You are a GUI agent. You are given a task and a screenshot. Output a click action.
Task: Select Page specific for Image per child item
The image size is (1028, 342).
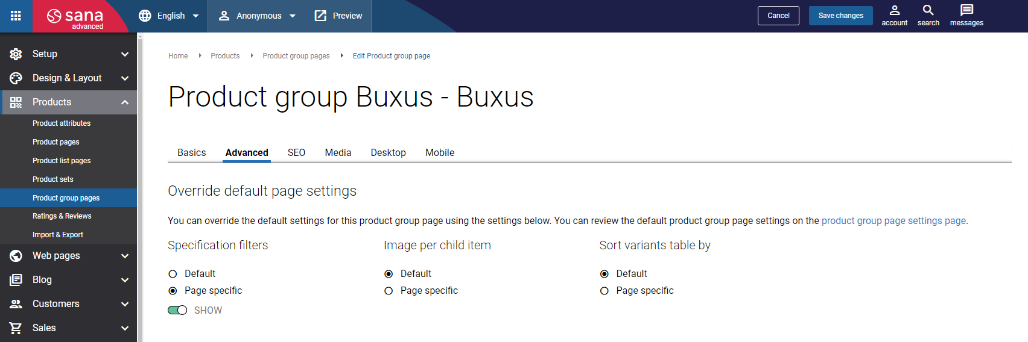tap(389, 291)
